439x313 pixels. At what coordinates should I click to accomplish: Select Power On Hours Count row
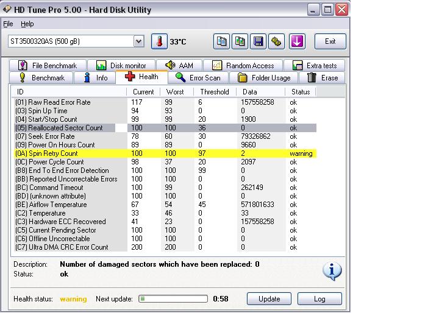pos(165,145)
